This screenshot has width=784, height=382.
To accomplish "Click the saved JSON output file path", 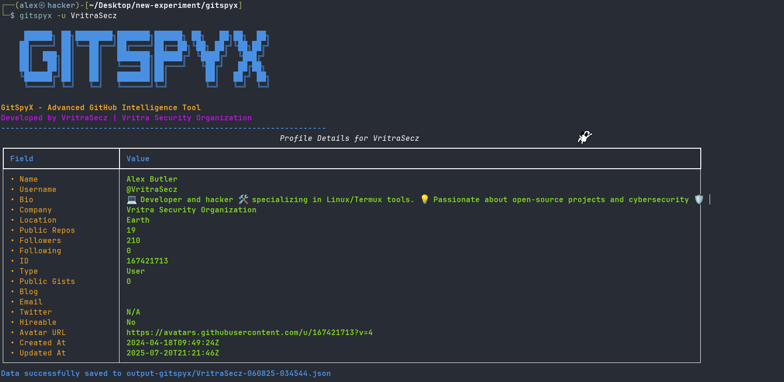I will click(x=228, y=374).
